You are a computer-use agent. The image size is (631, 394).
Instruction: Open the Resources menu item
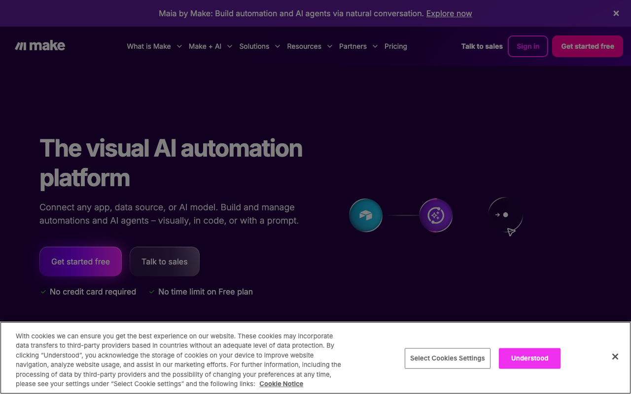[304, 46]
